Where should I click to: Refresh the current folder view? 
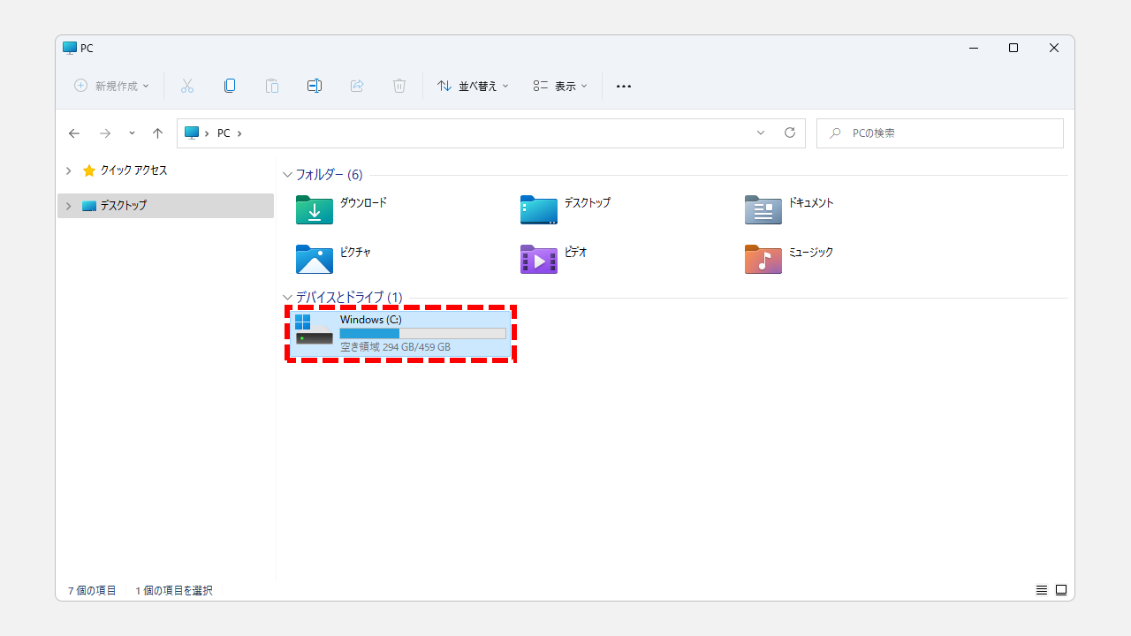(x=789, y=132)
